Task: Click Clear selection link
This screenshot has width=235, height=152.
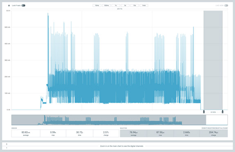Action: [x=225, y=128]
